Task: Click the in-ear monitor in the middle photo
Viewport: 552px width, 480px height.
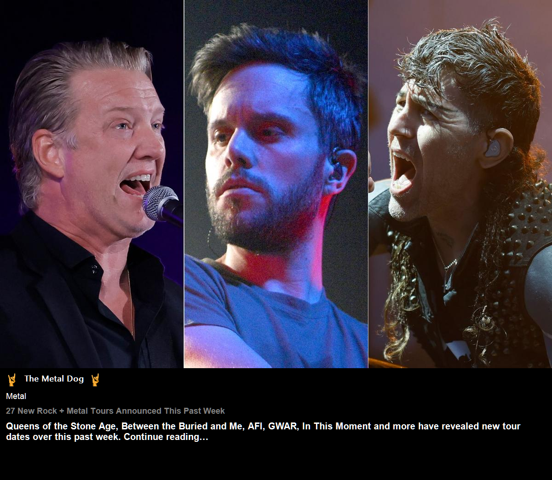Action: point(336,165)
